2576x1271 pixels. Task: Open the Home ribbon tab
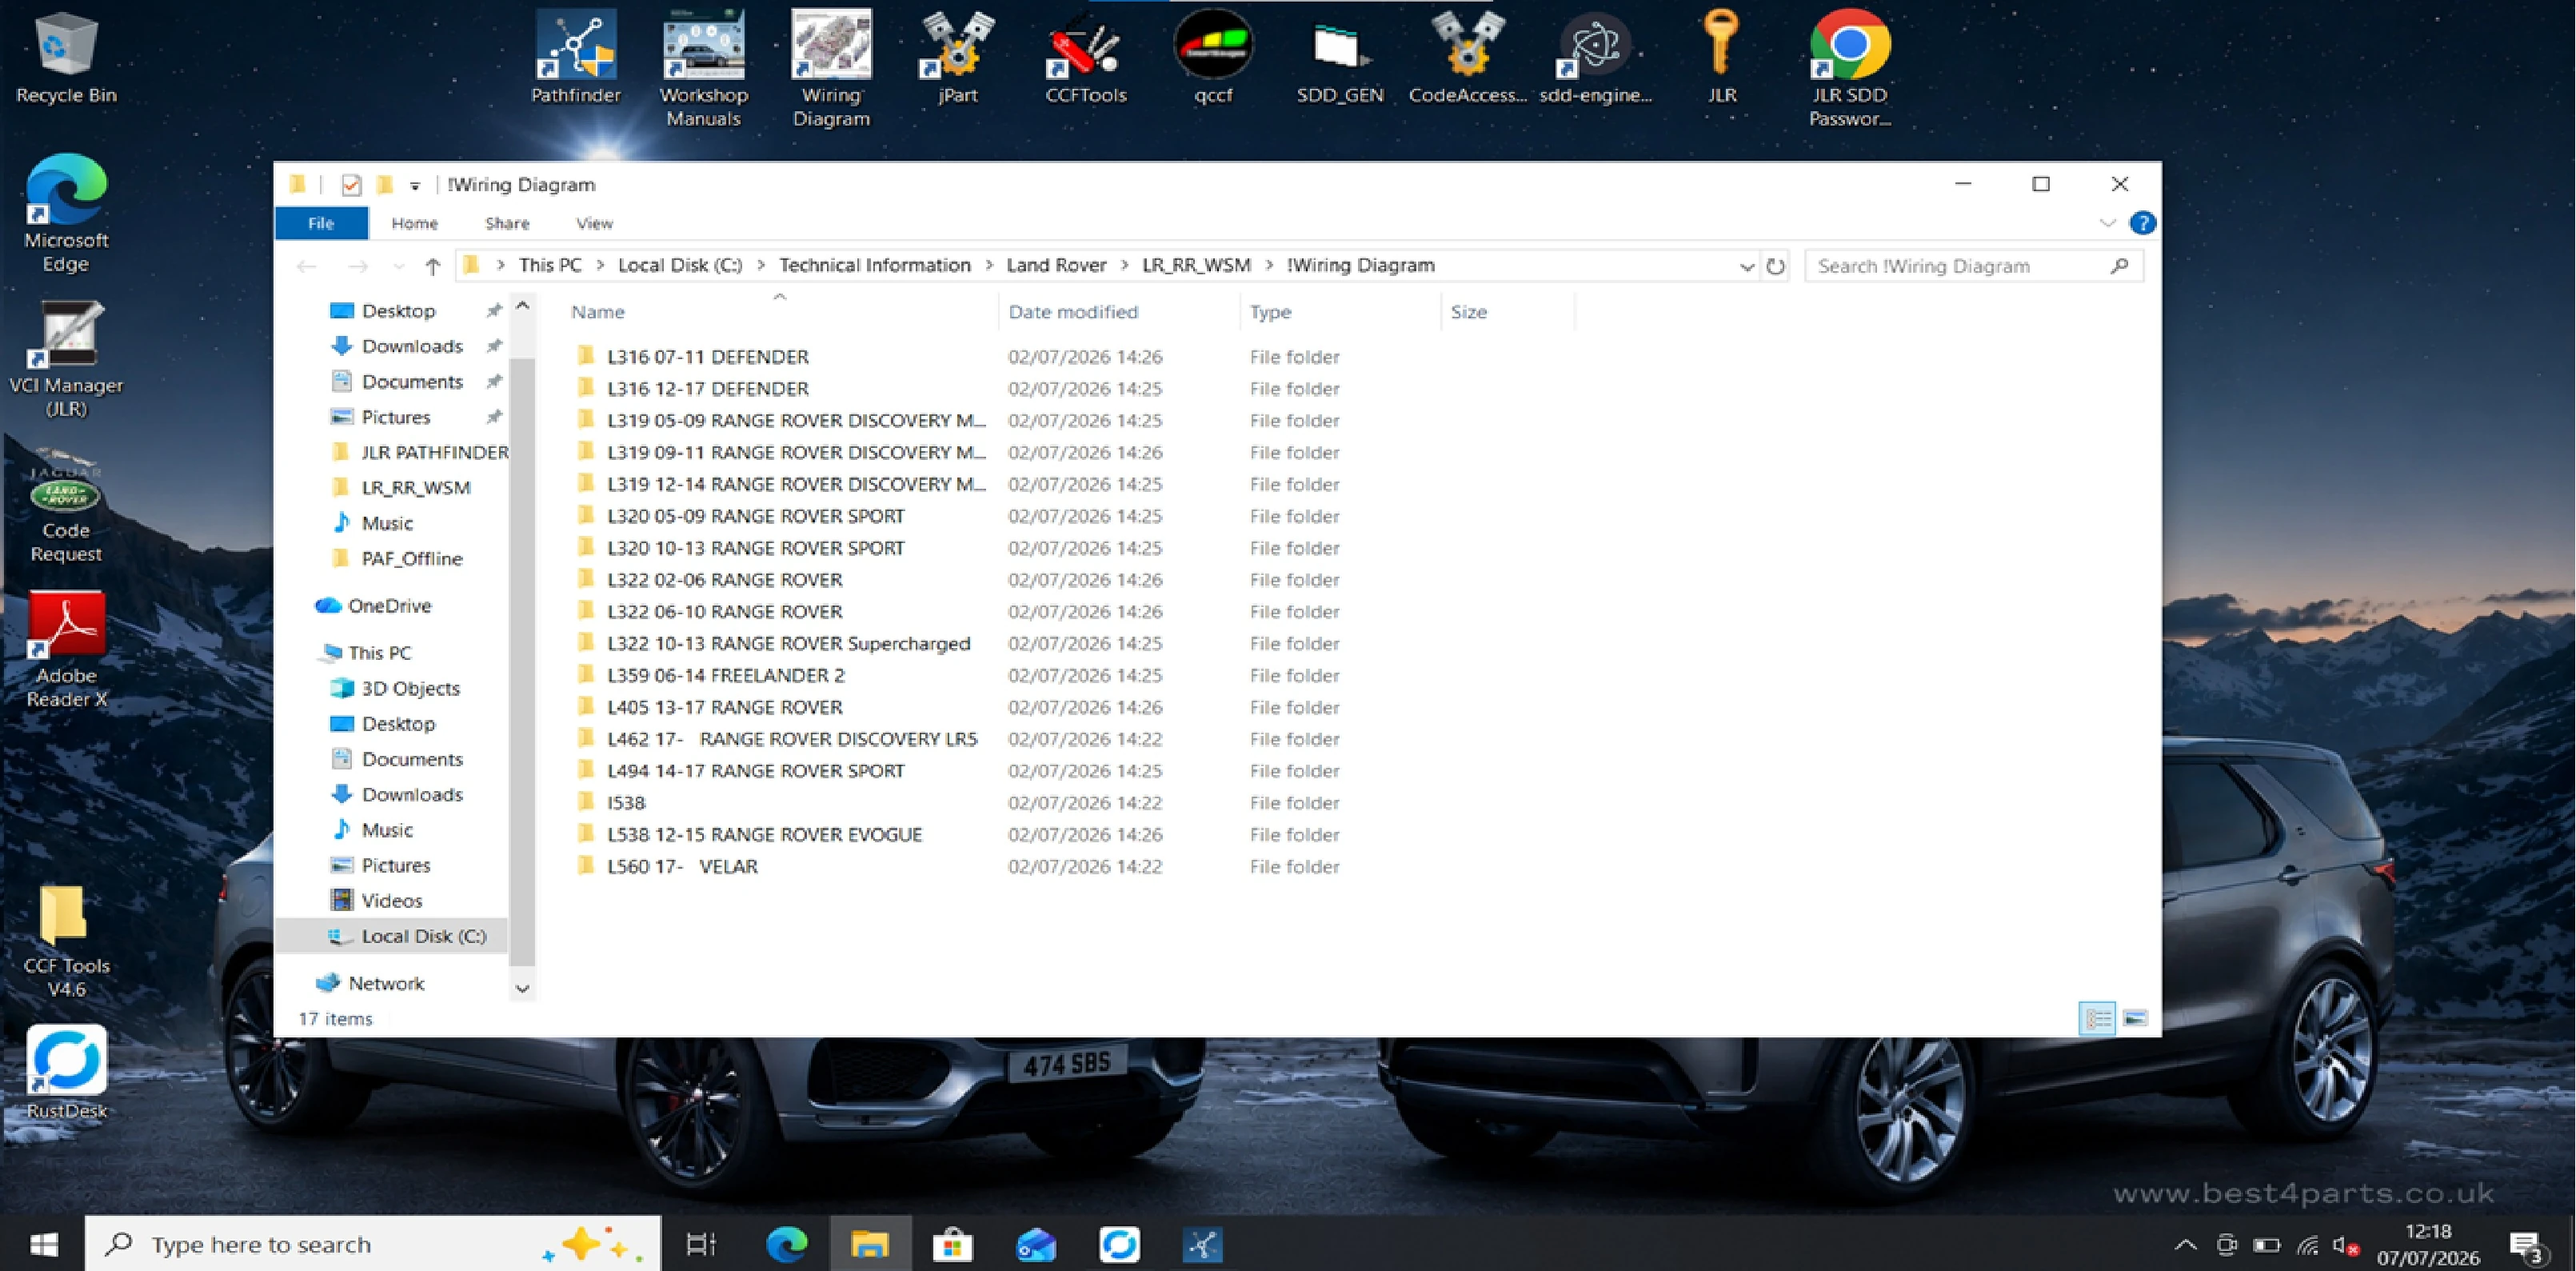coord(414,223)
